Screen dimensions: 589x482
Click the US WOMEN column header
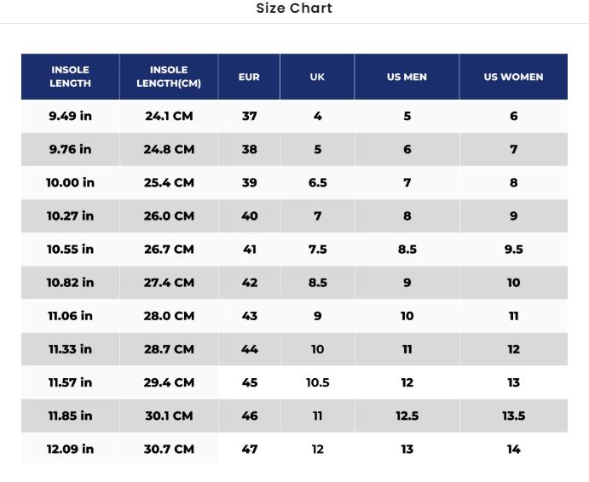513,77
